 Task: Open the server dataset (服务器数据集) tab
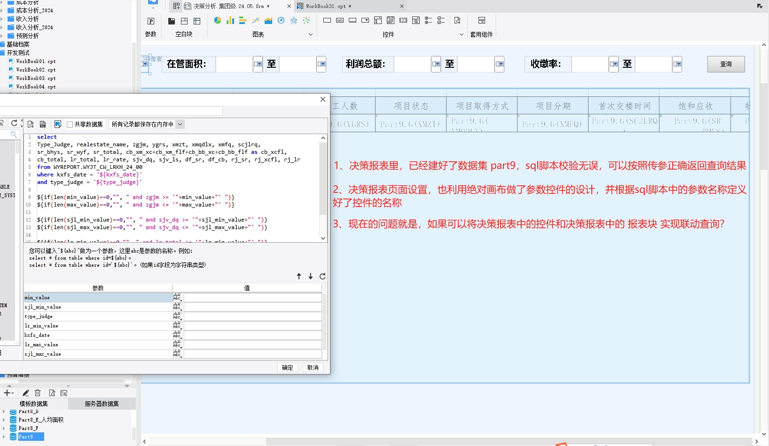102,404
